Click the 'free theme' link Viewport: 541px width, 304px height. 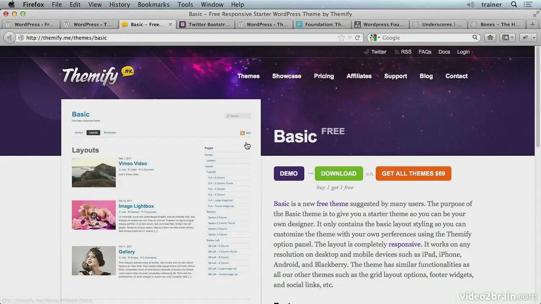[332, 204]
